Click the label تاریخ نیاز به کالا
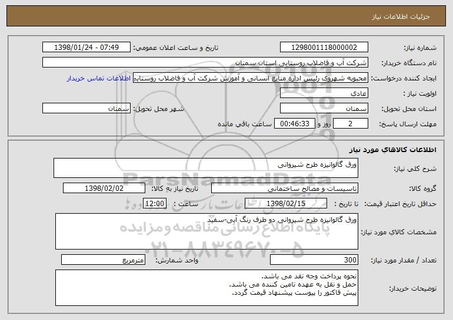This screenshot has height=320, width=453. tap(175, 189)
